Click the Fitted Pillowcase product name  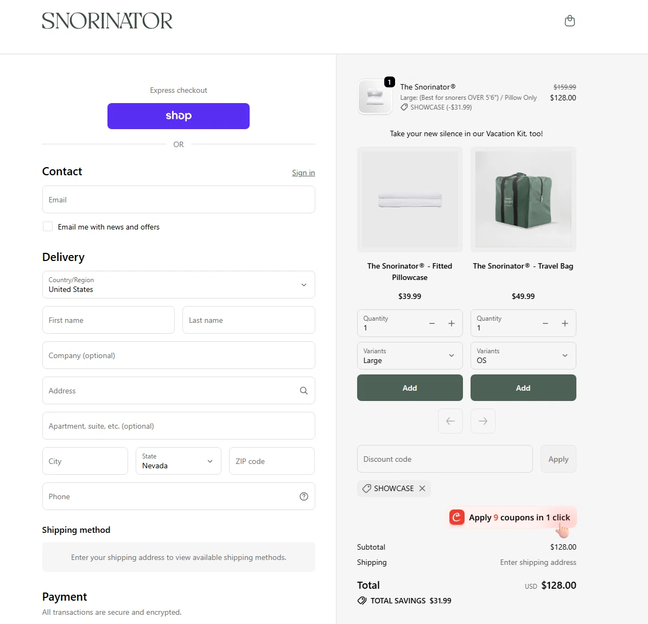(410, 271)
